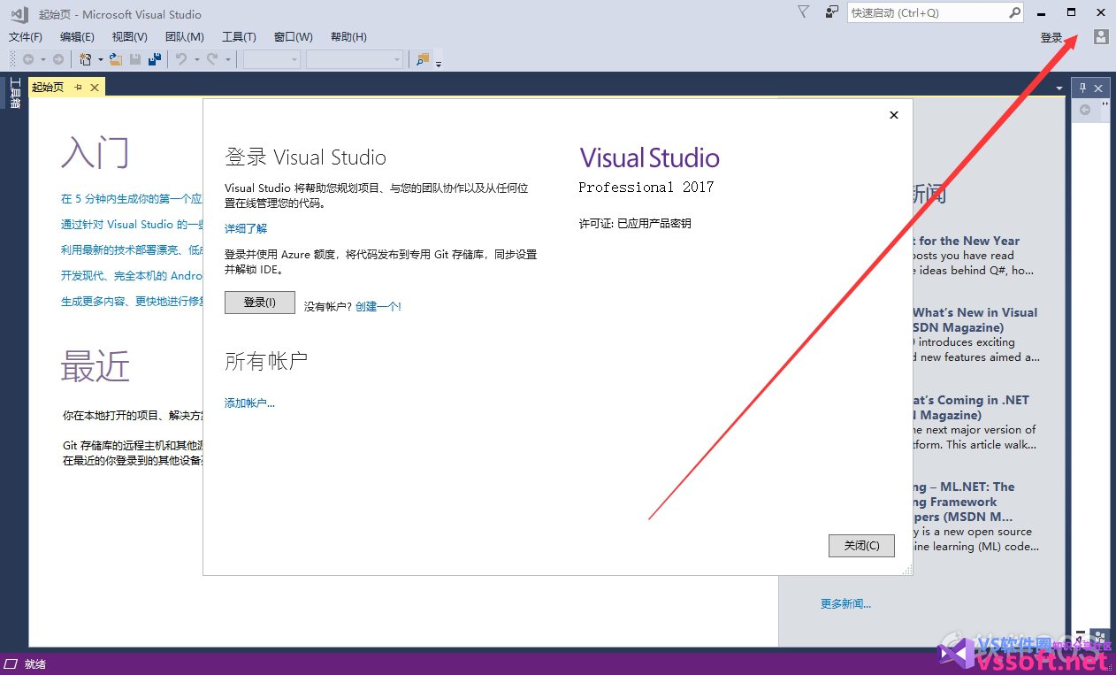Open '开发现代、完全本机的 Andro' link

tap(132, 276)
